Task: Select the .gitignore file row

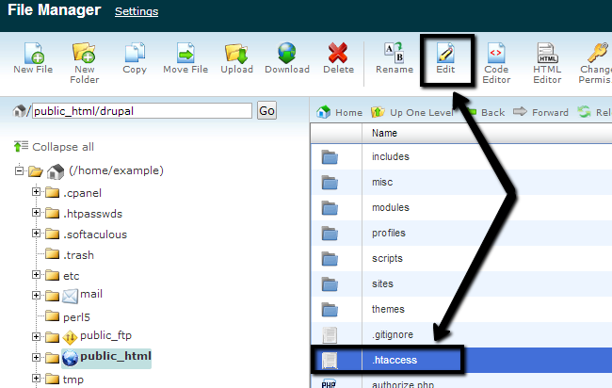Action: click(461, 334)
